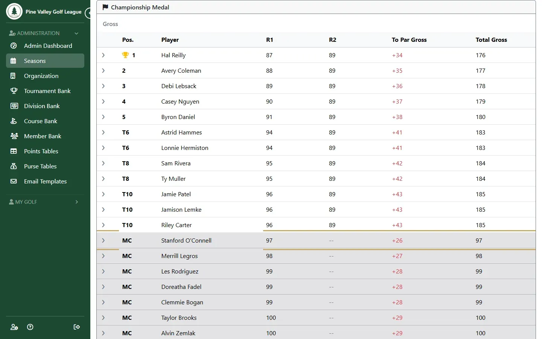Click the Email Templates envelope icon
Image resolution: width=542 pixels, height=339 pixels.
click(x=14, y=181)
